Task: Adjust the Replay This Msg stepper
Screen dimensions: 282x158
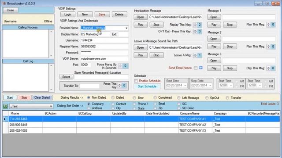Action: (195, 25)
